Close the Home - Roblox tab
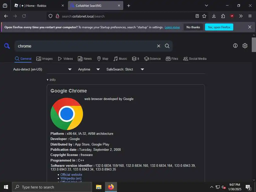Screen dimensions: 256x192 tap(63, 6)
